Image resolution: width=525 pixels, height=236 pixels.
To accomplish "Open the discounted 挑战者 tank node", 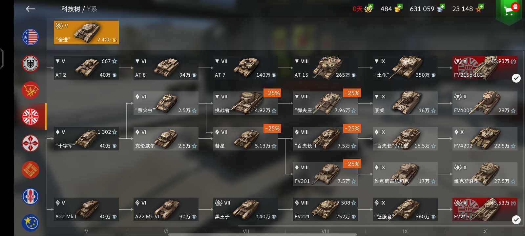I will click(246, 103).
